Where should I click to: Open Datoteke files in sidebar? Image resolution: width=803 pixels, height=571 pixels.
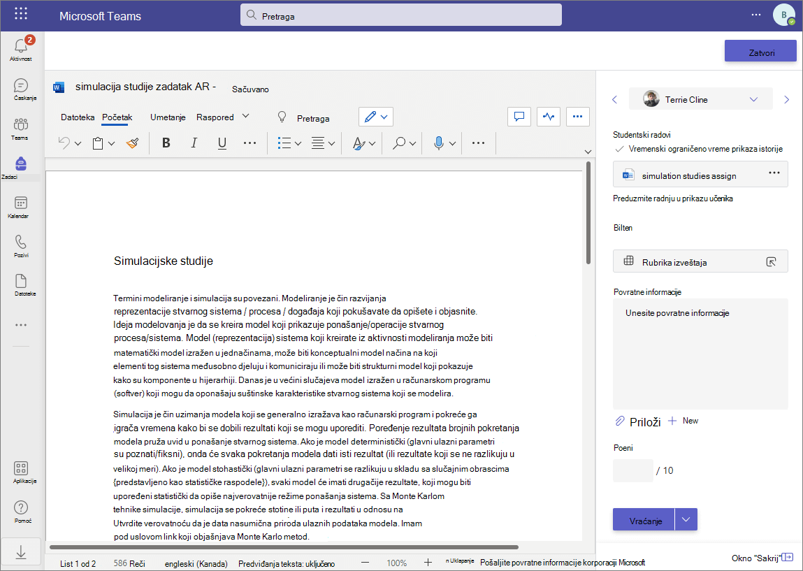click(x=21, y=285)
